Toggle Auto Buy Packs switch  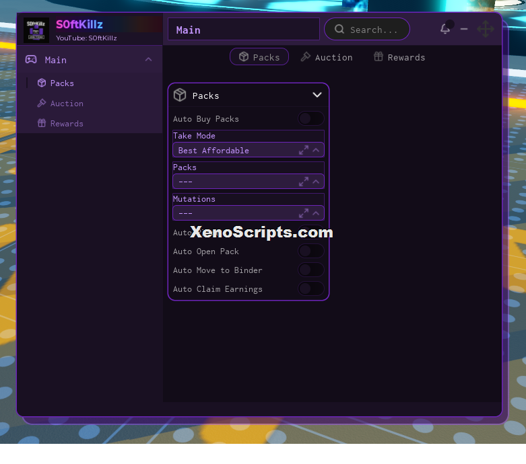[311, 118]
